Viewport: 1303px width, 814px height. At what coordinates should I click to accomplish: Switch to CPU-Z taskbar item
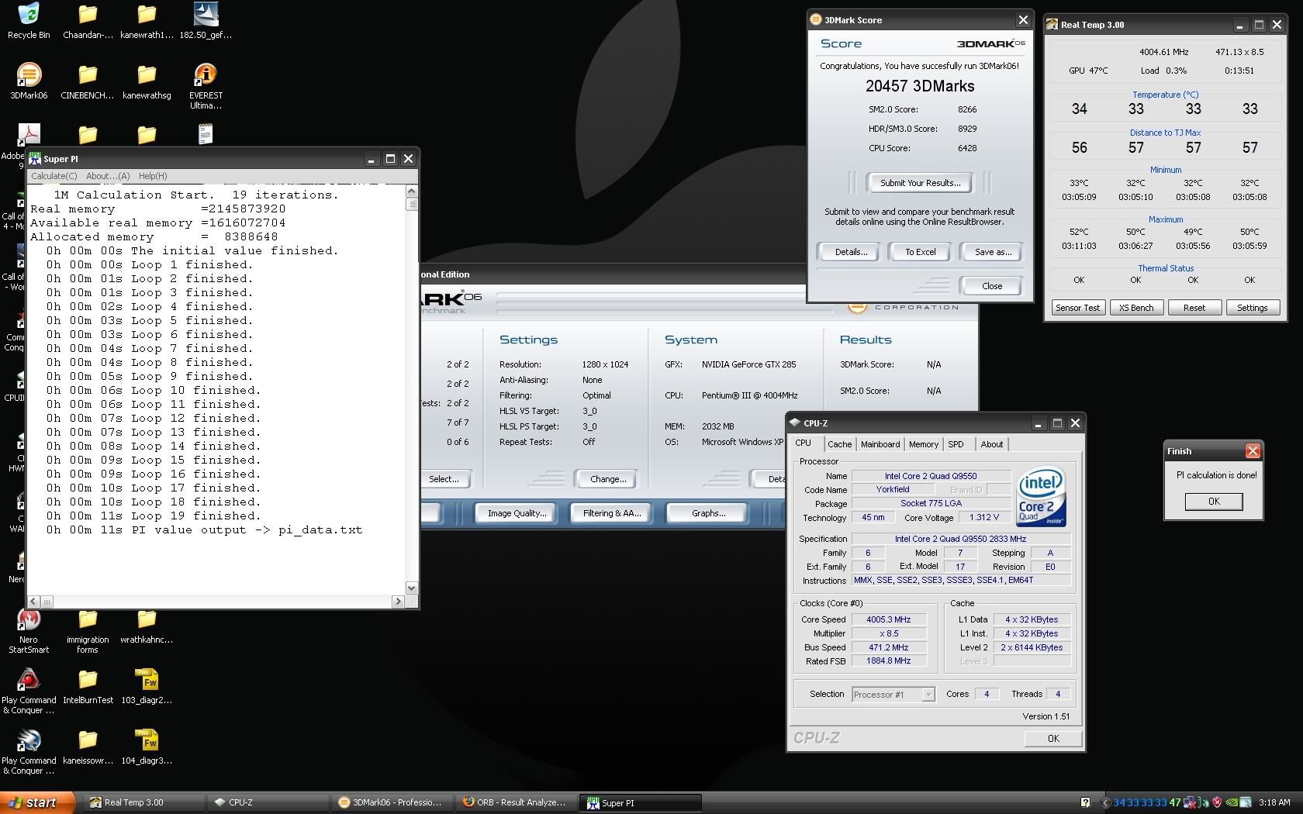coord(268,802)
